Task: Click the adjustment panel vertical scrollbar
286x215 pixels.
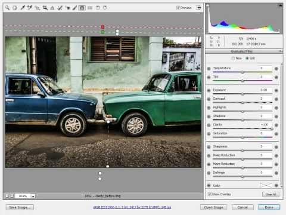Action: click(x=281, y=125)
